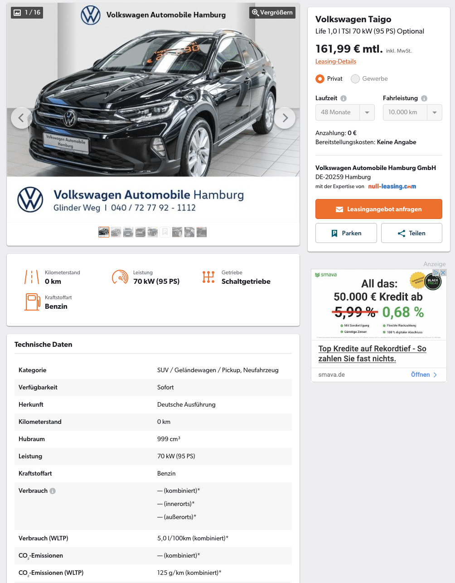The width and height of the screenshot is (455, 583).
Task: Go to previous photo with left arrow
Action: click(x=21, y=118)
